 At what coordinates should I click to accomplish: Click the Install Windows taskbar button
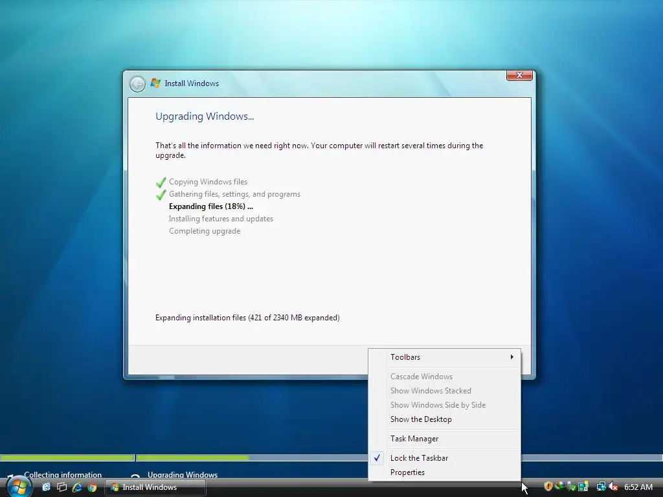click(155, 487)
